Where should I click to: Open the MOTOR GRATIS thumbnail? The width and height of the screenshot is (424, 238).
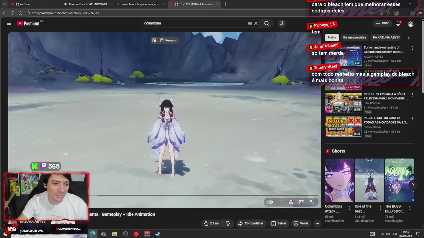tap(344, 126)
